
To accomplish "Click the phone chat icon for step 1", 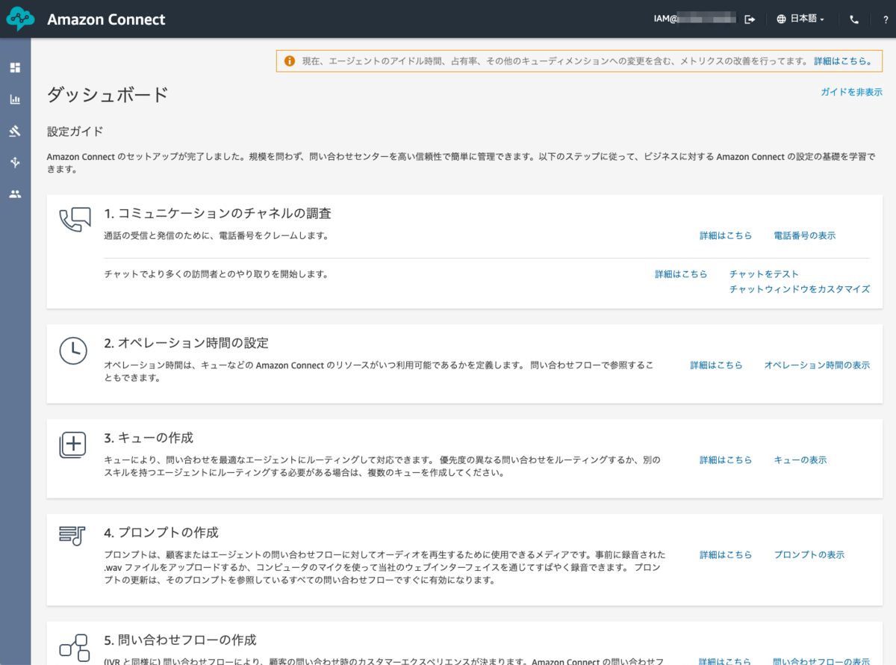I will (x=75, y=220).
